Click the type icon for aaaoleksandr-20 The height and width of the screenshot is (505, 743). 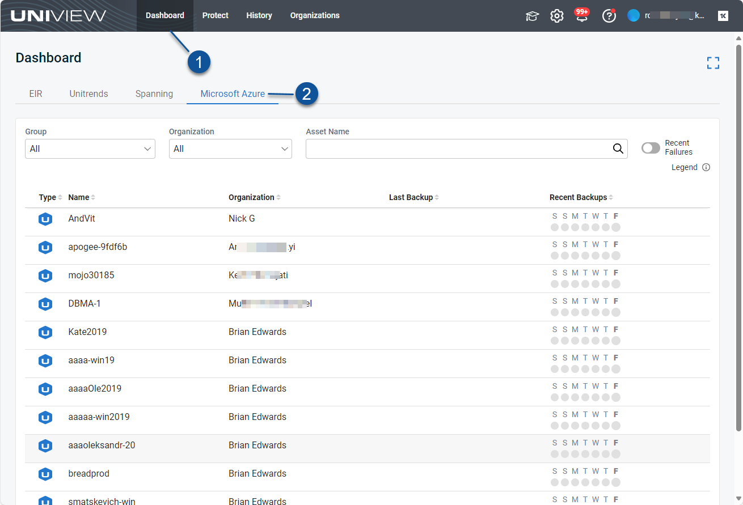(x=45, y=445)
